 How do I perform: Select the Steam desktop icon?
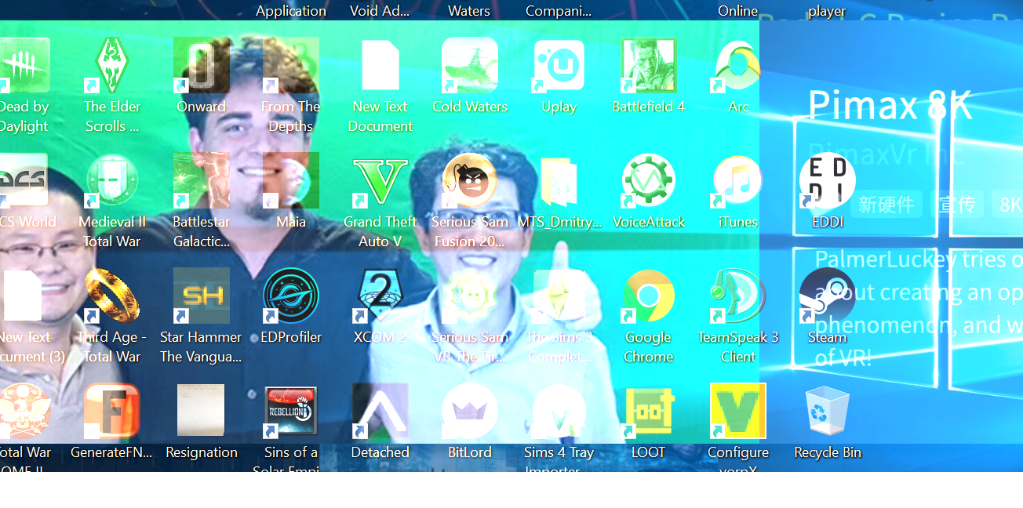coord(828,296)
